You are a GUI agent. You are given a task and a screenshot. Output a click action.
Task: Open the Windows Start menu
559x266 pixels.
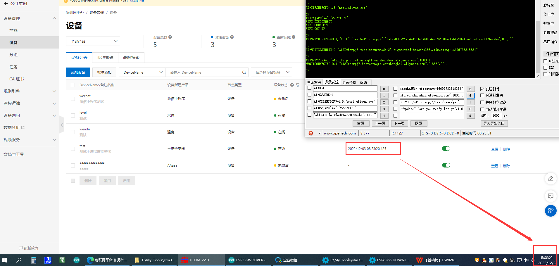coord(5,260)
